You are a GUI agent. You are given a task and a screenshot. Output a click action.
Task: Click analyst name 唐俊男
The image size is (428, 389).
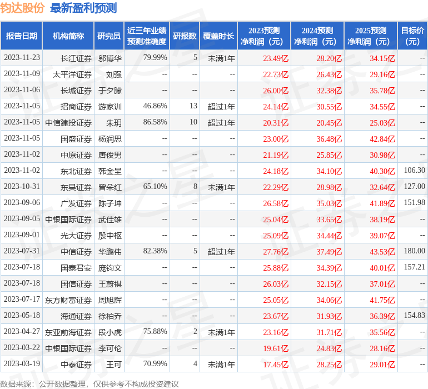(110, 155)
